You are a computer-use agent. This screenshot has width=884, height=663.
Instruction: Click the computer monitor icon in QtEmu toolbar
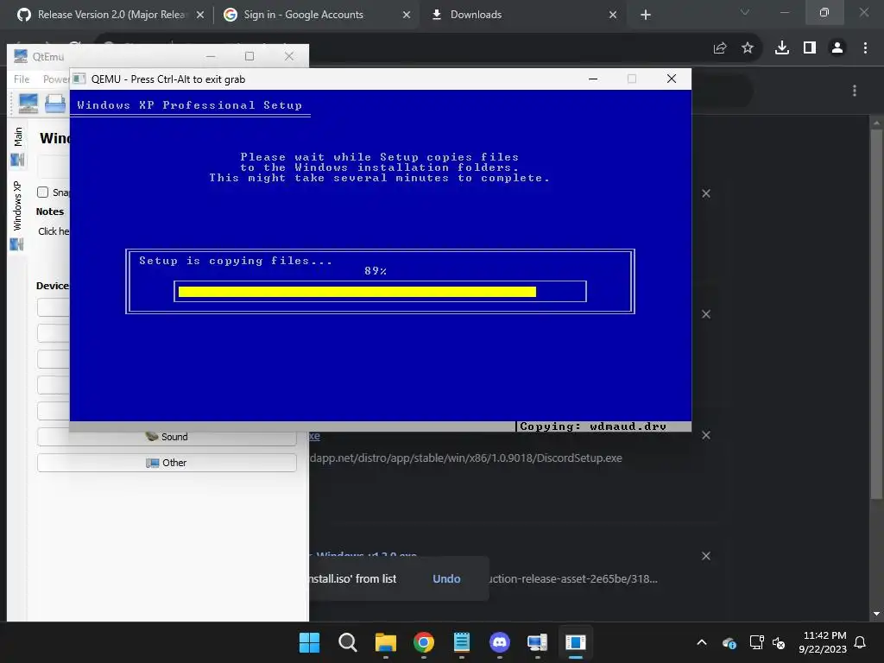[x=28, y=104]
